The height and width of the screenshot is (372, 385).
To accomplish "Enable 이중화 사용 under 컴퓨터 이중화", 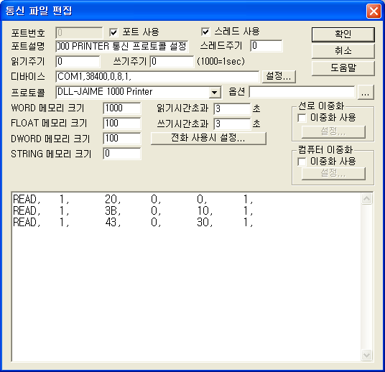I will click(302, 162).
